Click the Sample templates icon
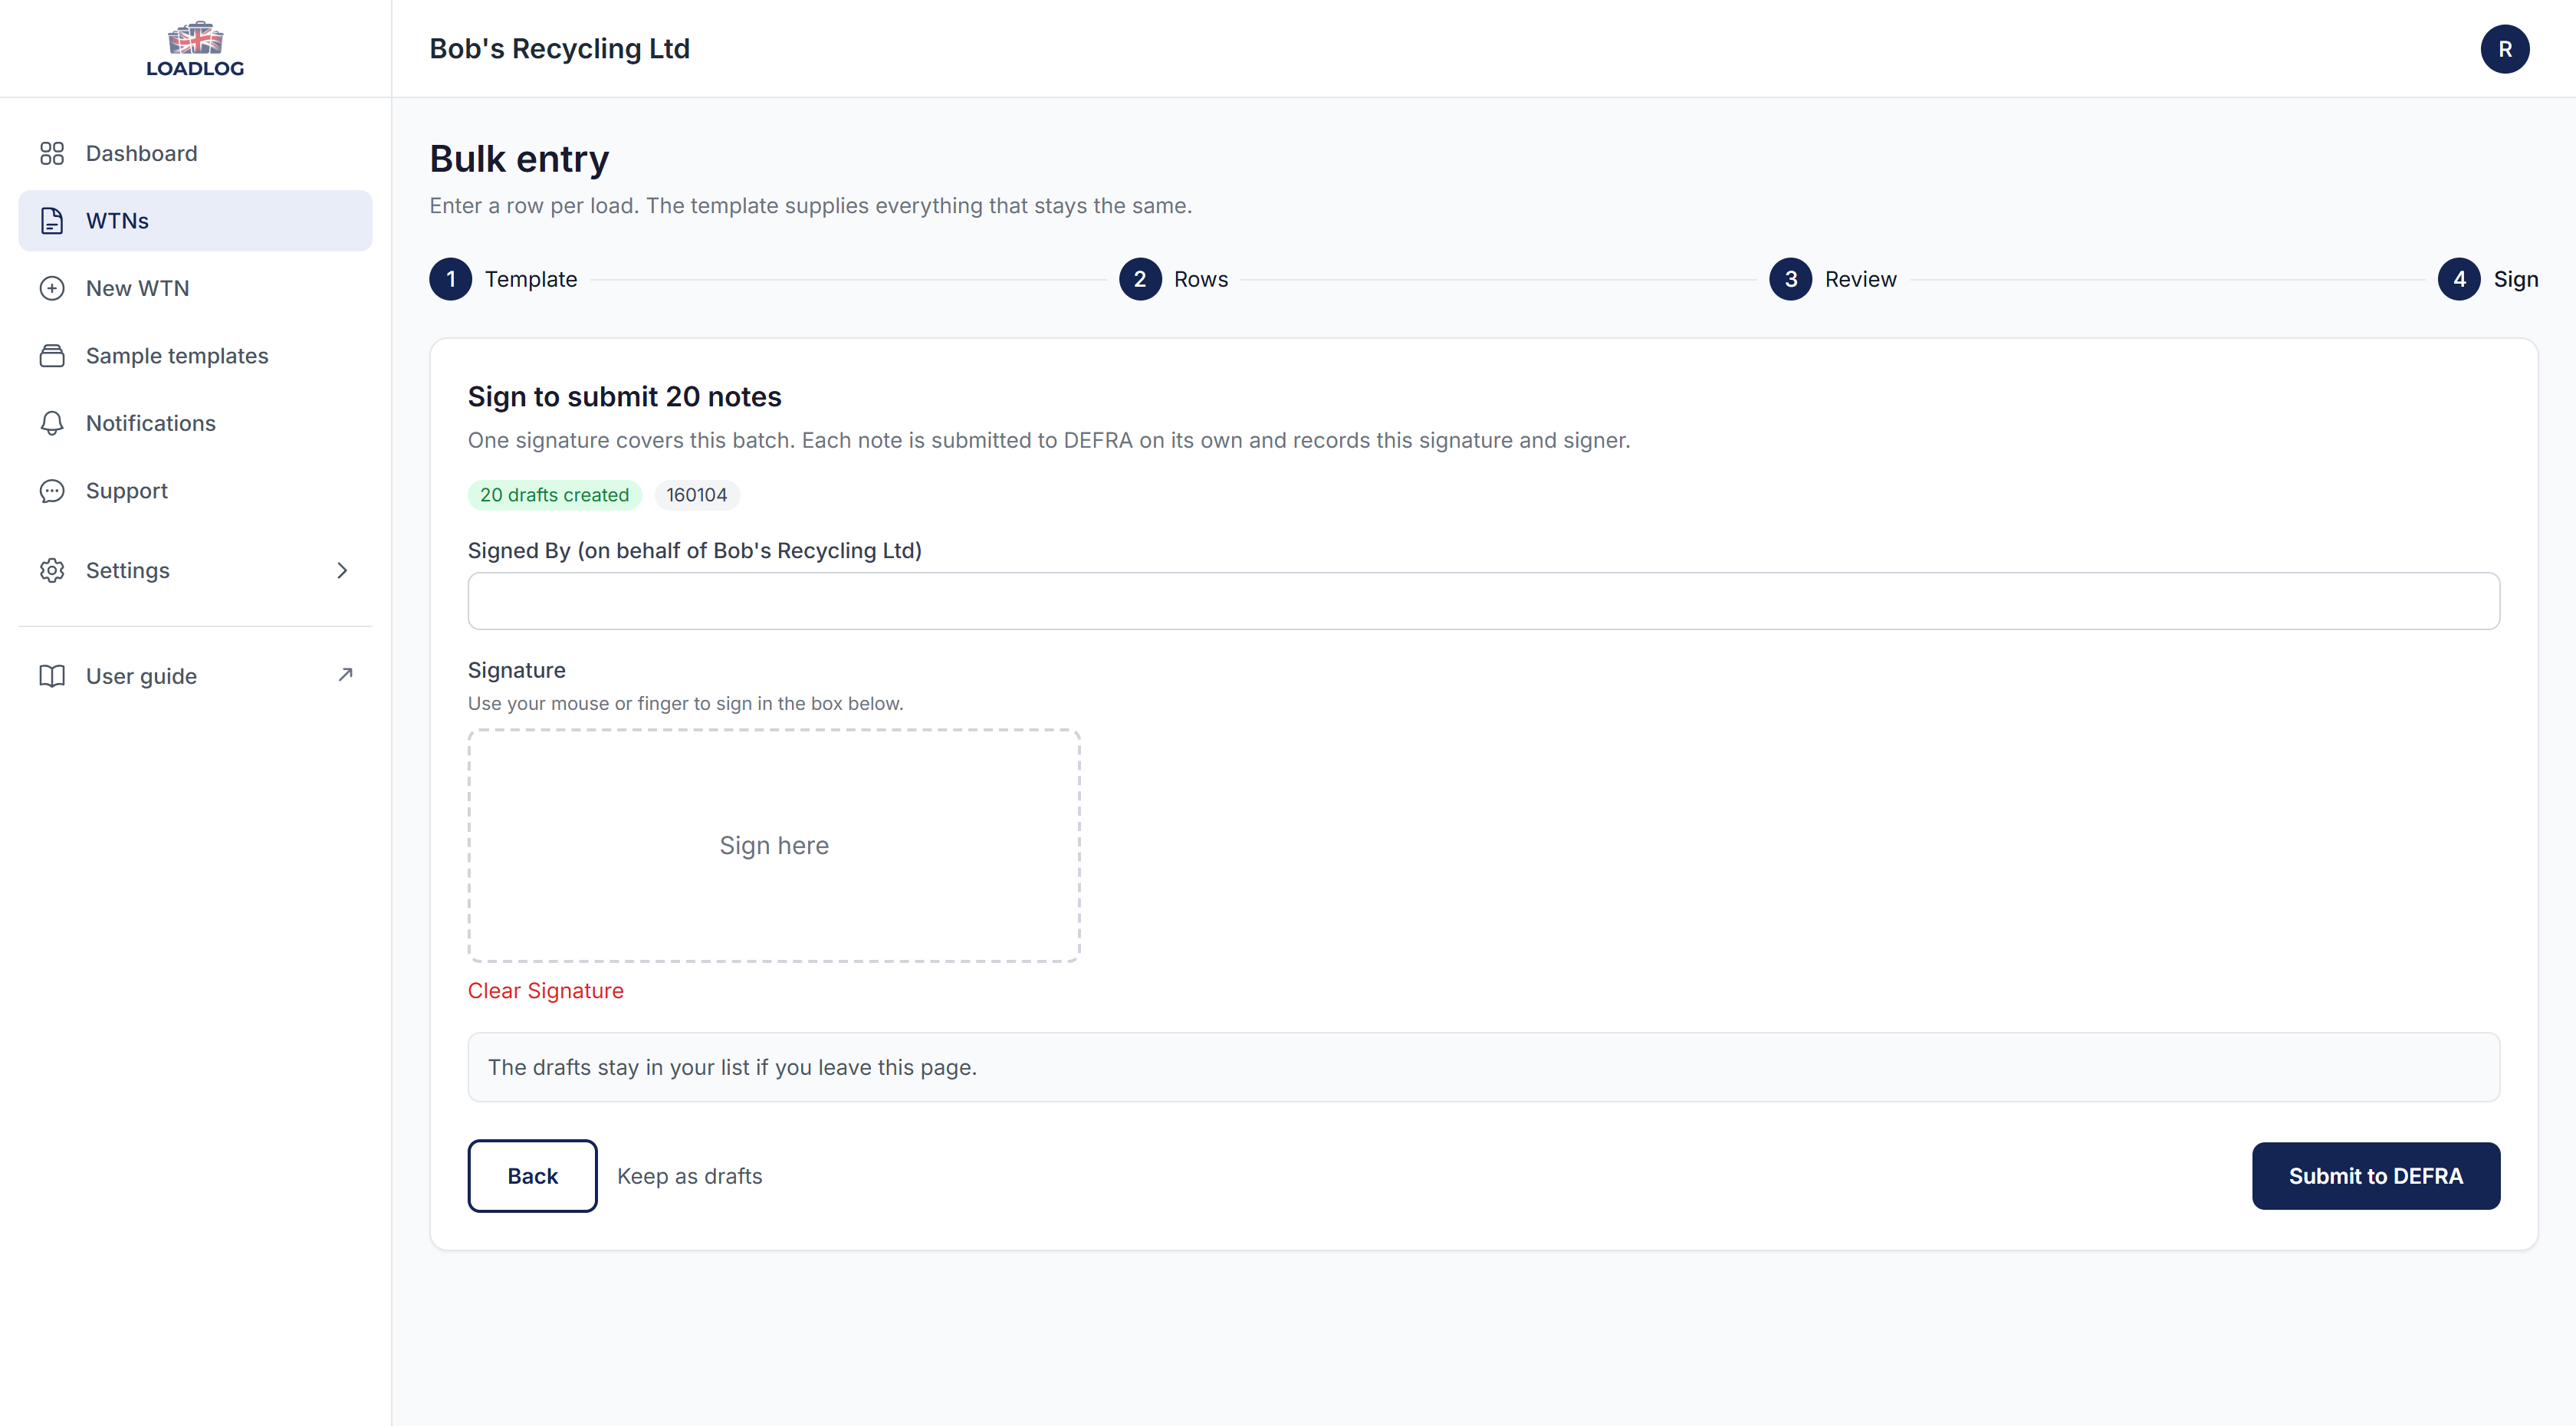This screenshot has width=2576, height=1426. [x=52, y=356]
